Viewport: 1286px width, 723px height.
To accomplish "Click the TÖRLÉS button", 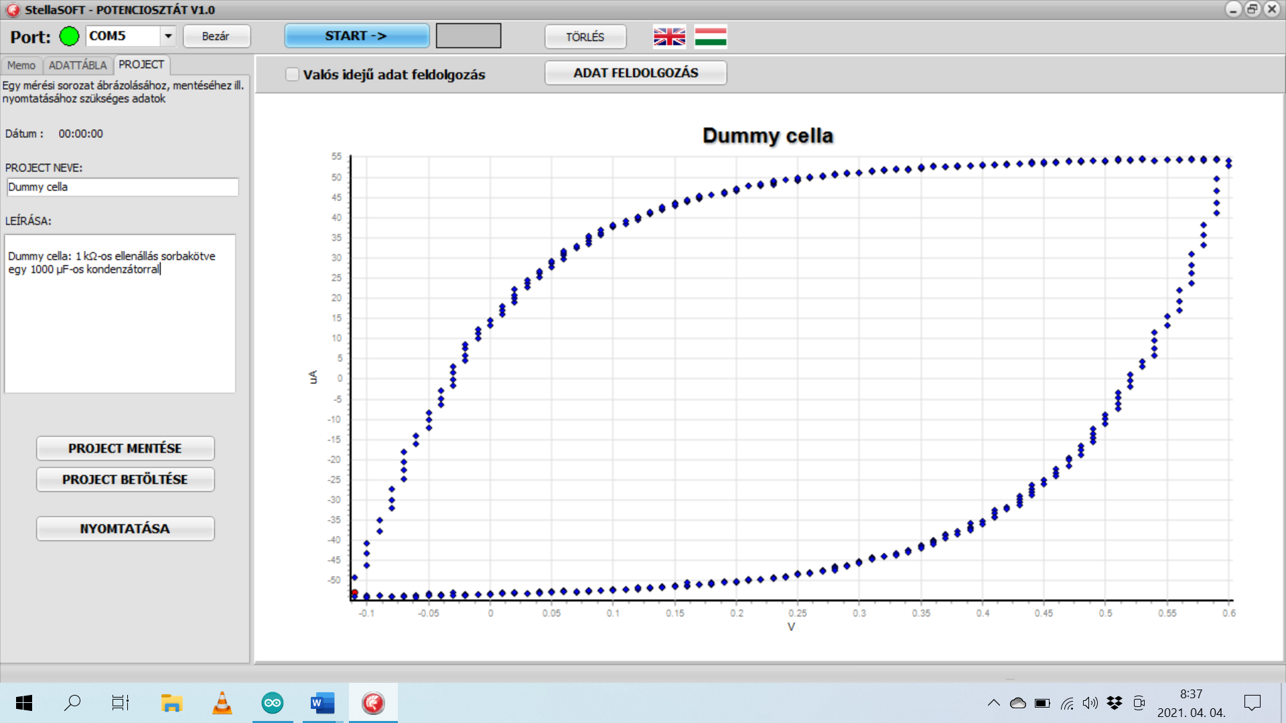I will (585, 37).
